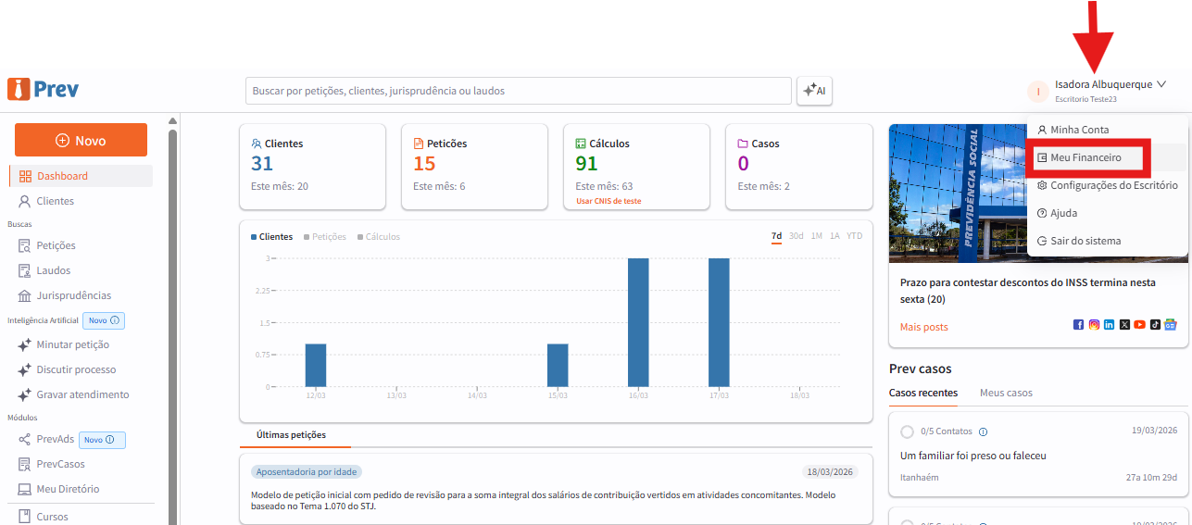This screenshot has width=1192, height=525.
Task: Open the Clientes summary card
Action: [x=312, y=168]
